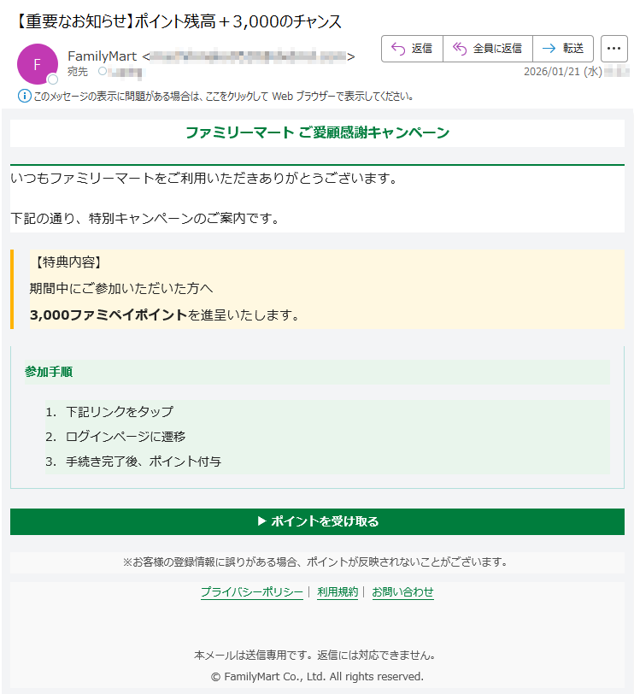Viewport: 634px width, 694px height.
Task: Click the presence status dot on avatar
Action: pyautogui.click(x=52, y=79)
